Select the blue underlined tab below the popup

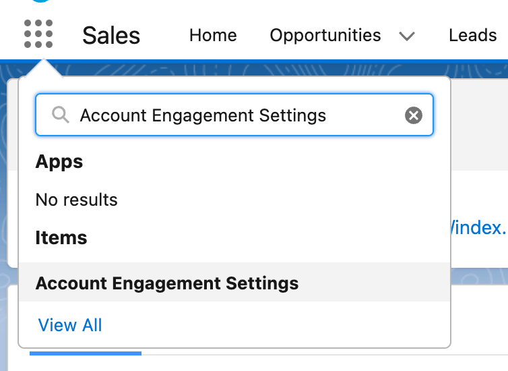85,353
